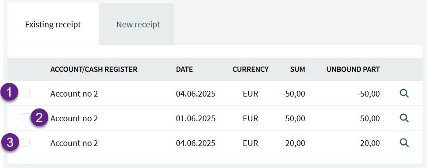Switch to the New receipt tab
Viewport: 427px width, 168px height.
(x=138, y=24)
